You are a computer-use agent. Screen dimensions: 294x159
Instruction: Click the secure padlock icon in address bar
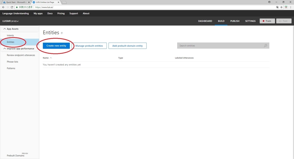(17, 7)
